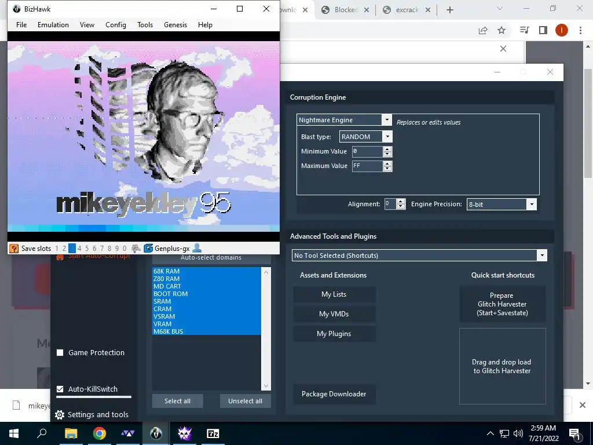The height and width of the screenshot is (445, 593).
Task: Click the Genplus-gx core icon
Action: [148, 249]
